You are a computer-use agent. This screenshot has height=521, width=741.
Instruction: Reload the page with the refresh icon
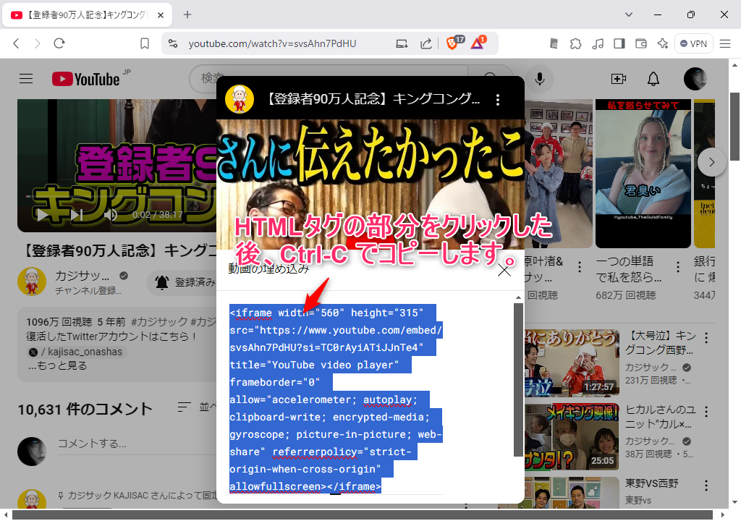pyautogui.click(x=59, y=43)
